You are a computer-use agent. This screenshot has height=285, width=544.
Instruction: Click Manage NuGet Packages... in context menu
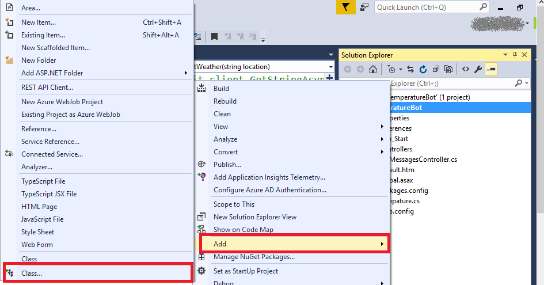pos(254,257)
